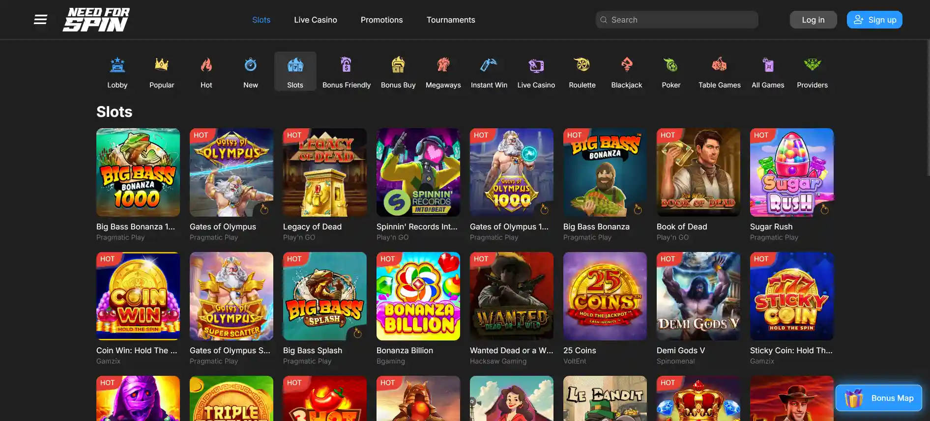Image resolution: width=930 pixels, height=421 pixels.
Task: Click the Log in button
Action: click(x=813, y=20)
